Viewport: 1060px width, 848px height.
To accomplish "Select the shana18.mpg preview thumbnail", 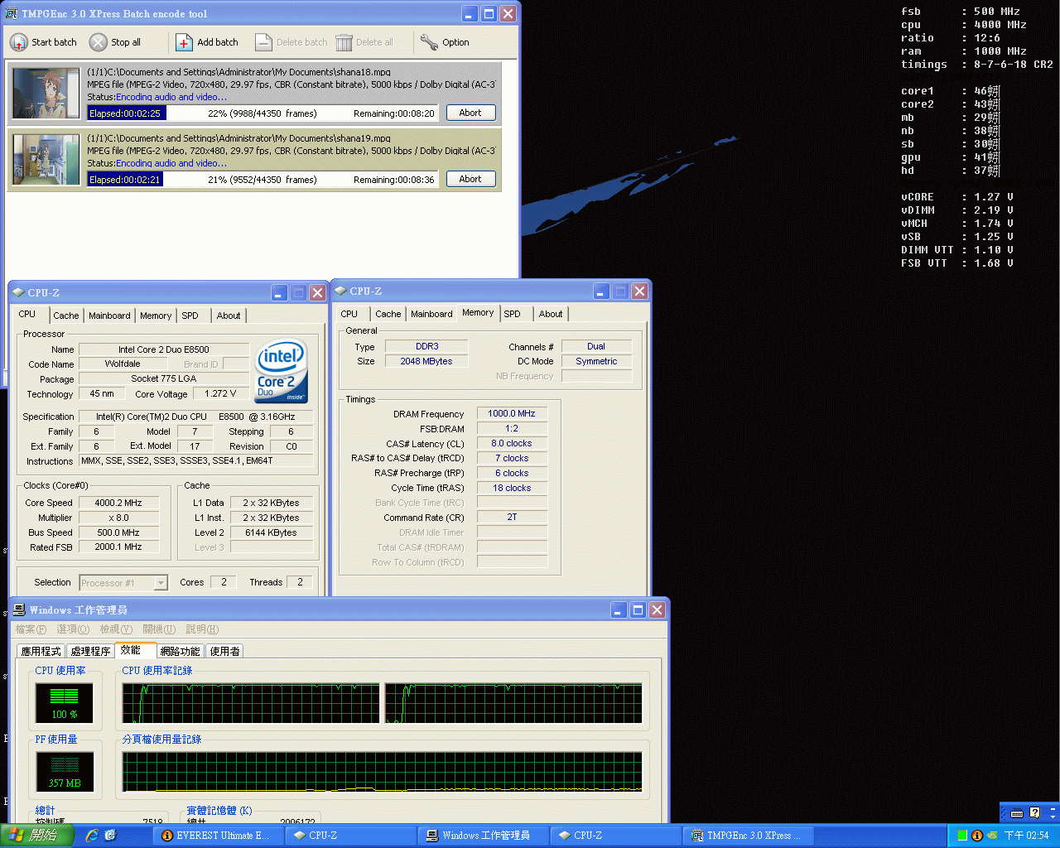I will [x=46, y=94].
